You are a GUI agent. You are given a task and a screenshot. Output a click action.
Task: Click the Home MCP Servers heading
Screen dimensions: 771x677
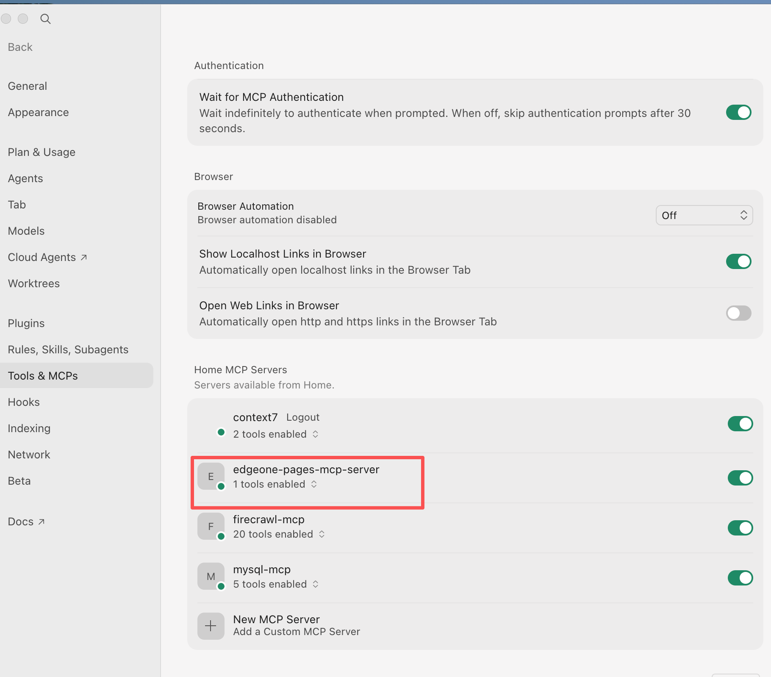[x=241, y=370]
